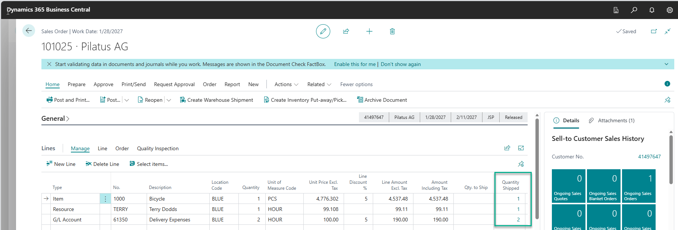678x230 pixels.
Task: Open the Line menu in Lines
Action: click(x=103, y=148)
